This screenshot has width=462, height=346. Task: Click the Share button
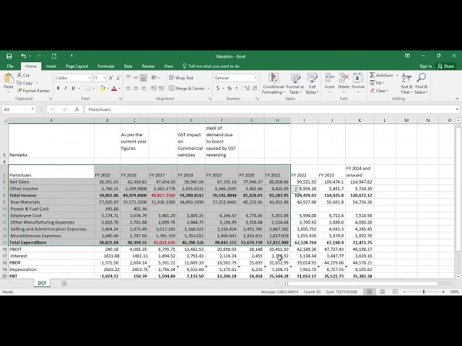446,66
